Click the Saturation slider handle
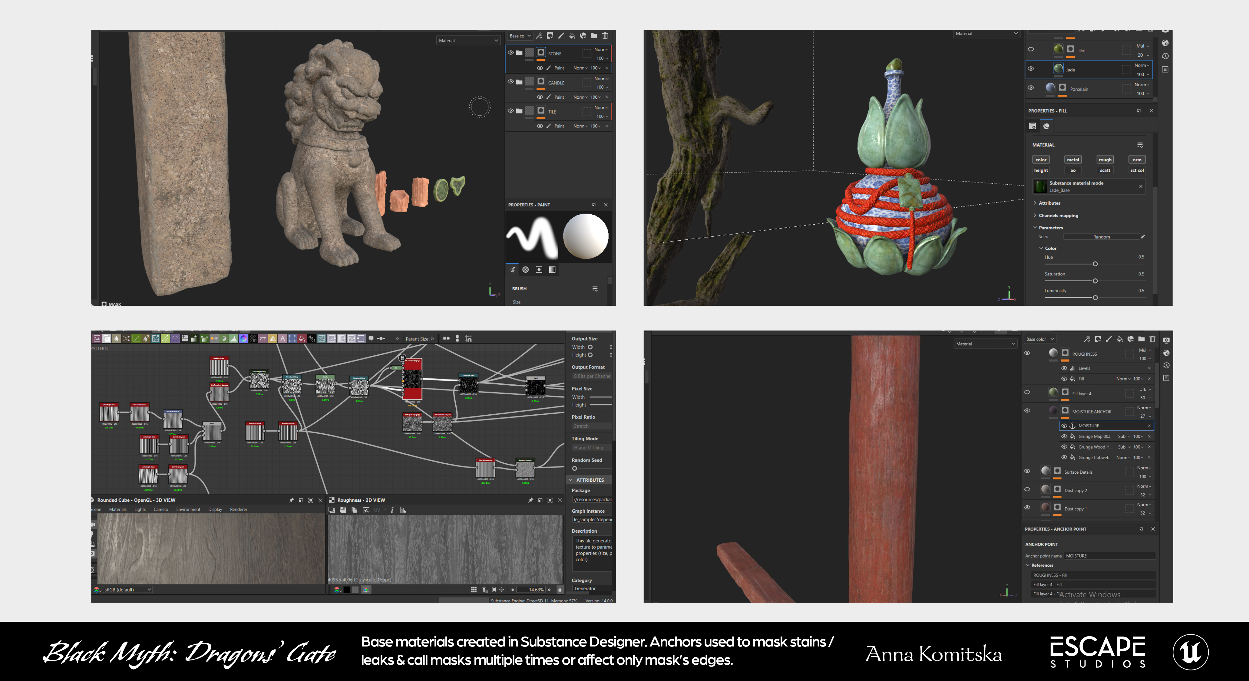This screenshot has height=681, width=1249. [x=1095, y=281]
